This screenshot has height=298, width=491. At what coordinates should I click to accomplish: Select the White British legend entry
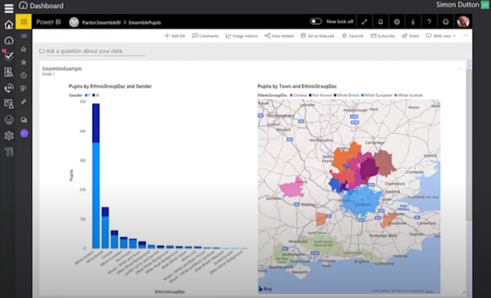point(346,95)
